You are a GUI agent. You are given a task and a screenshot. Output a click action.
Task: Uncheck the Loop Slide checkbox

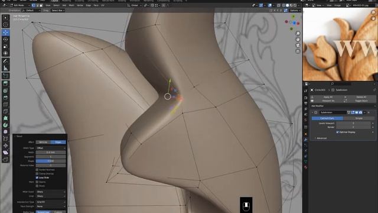tap(37, 177)
